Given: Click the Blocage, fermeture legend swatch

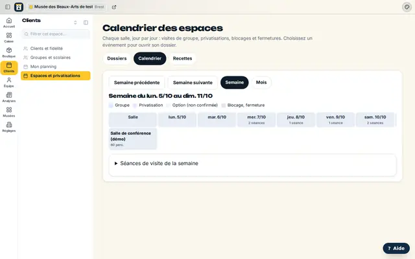Looking at the screenshot, I should 224,105.
